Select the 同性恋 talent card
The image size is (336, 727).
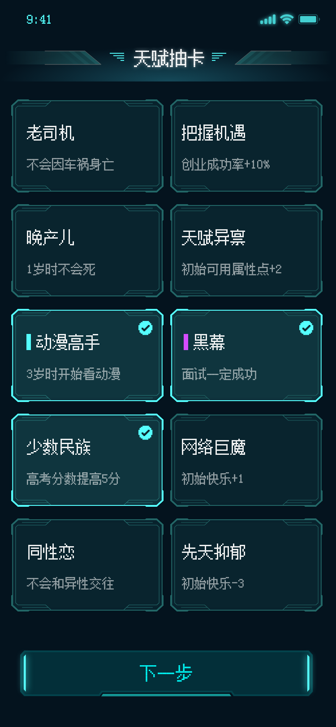click(87, 565)
